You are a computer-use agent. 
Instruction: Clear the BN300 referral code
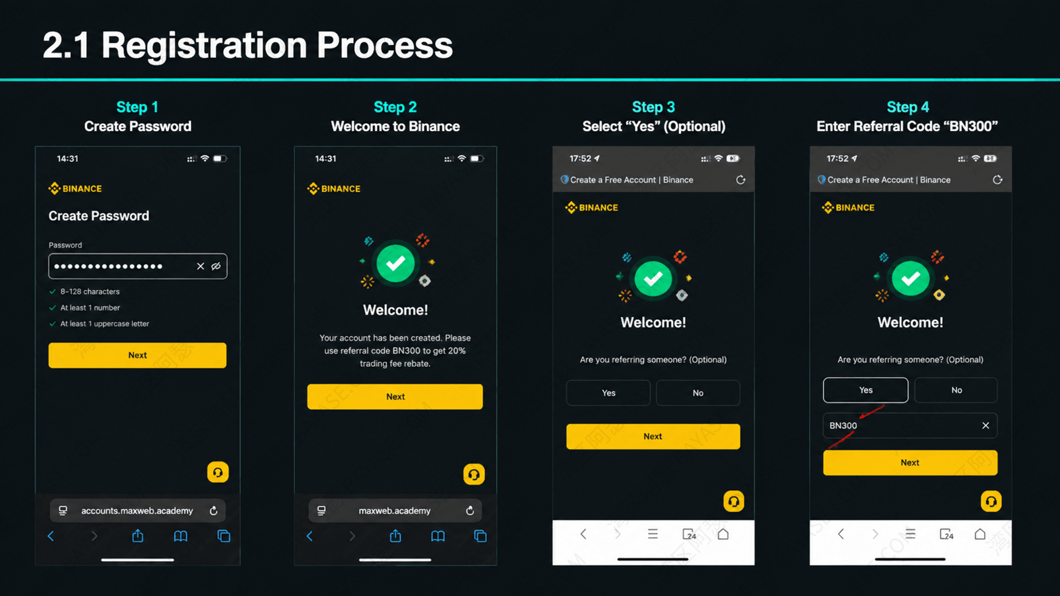click(x=986, y=426)
